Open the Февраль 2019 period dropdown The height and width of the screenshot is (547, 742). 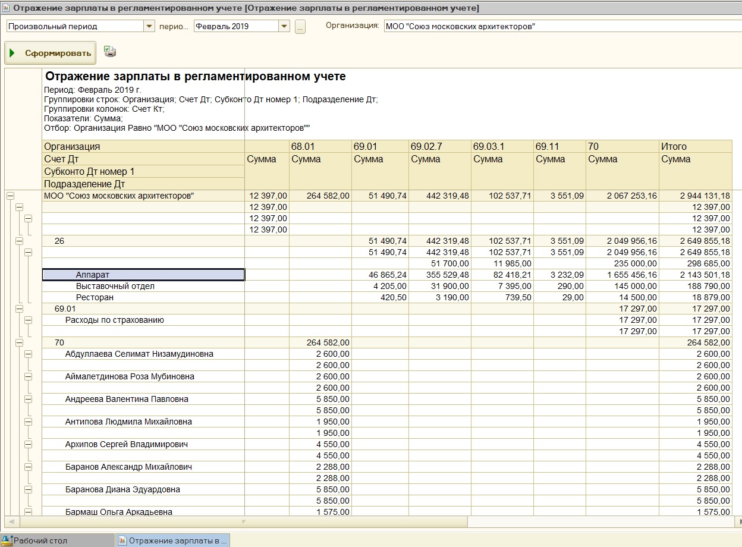(x=284, y=26)
